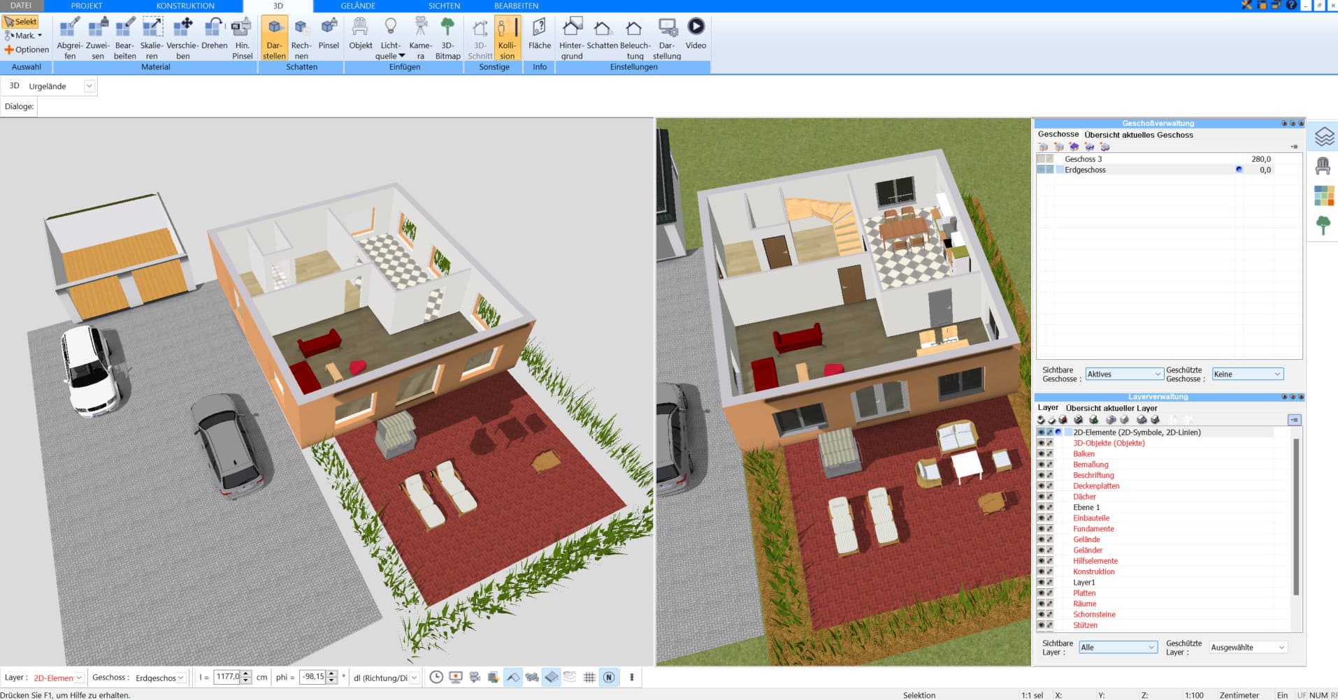This screenshot has height=700, width=1338.
Task: Open Darstellung settings
Action: coord(667,38)
